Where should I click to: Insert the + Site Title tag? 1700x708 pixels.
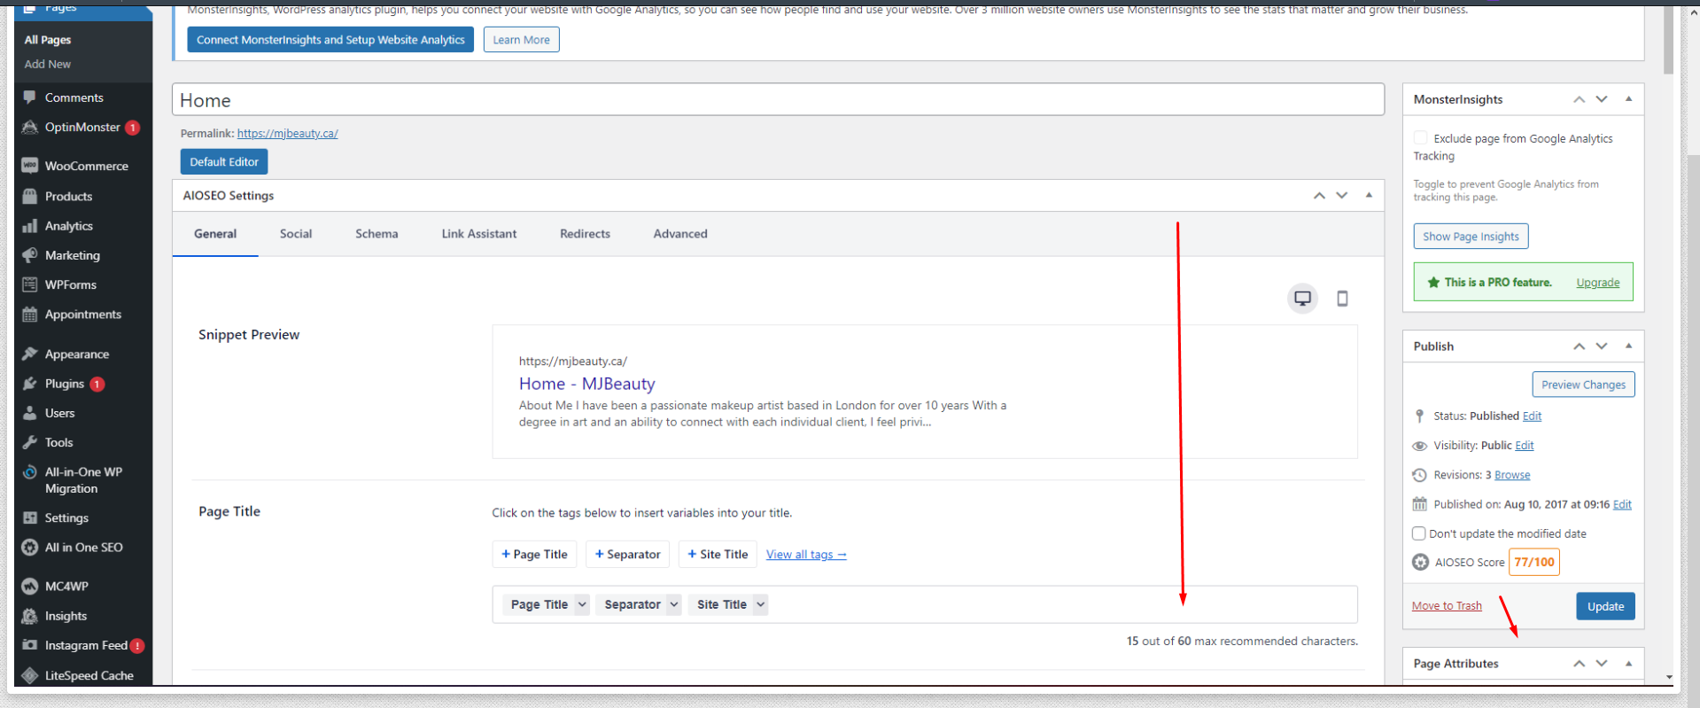[718, 554]
